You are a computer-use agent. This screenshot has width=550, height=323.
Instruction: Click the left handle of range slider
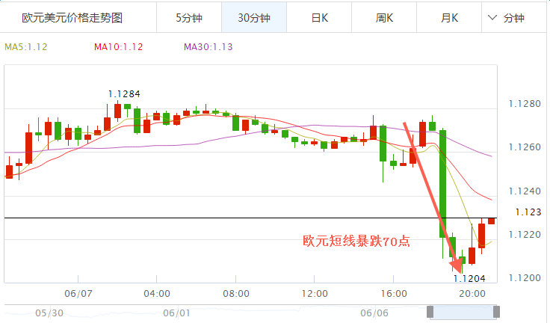click(x=430, y=313)
